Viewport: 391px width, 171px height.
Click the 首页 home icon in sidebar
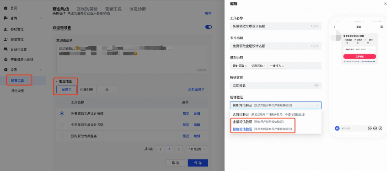[6, 8]
